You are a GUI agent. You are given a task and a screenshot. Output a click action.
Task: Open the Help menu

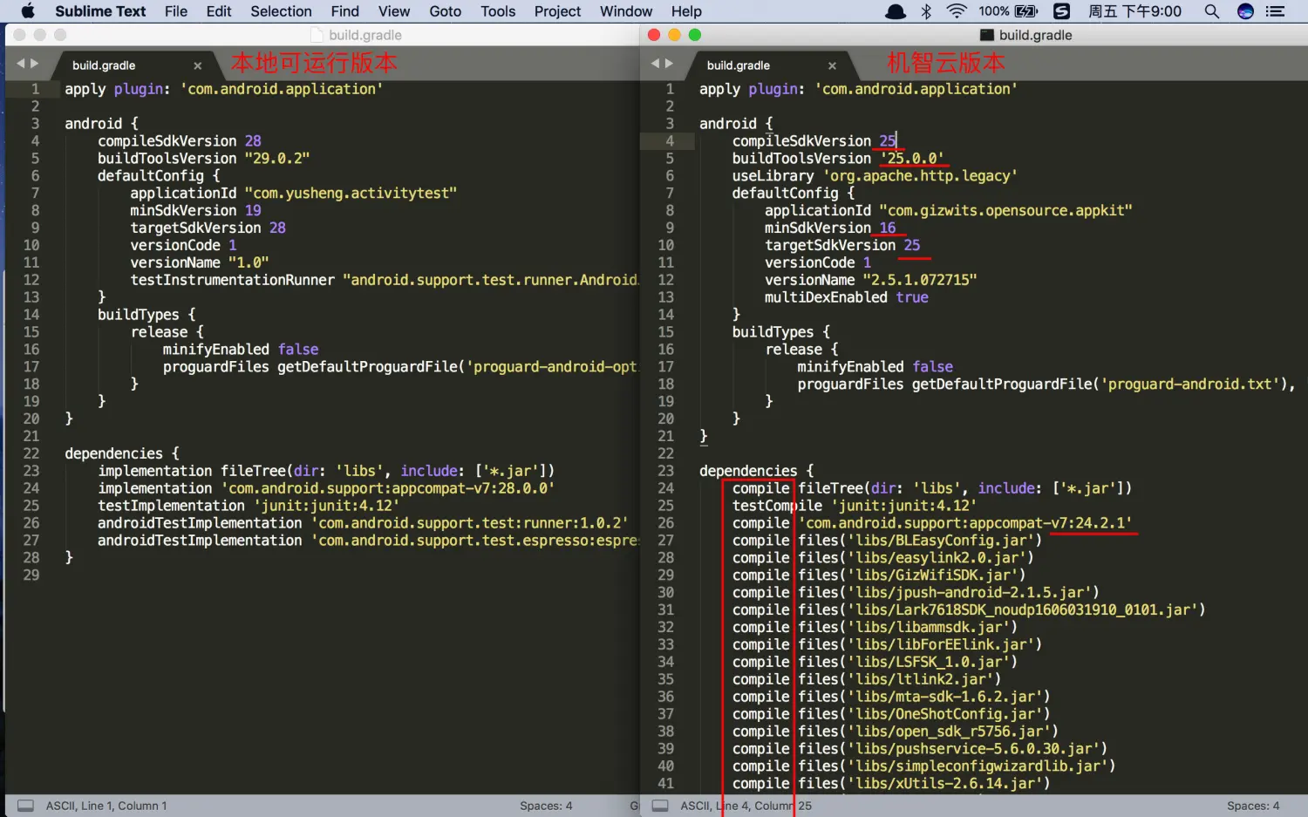(686, 11)
